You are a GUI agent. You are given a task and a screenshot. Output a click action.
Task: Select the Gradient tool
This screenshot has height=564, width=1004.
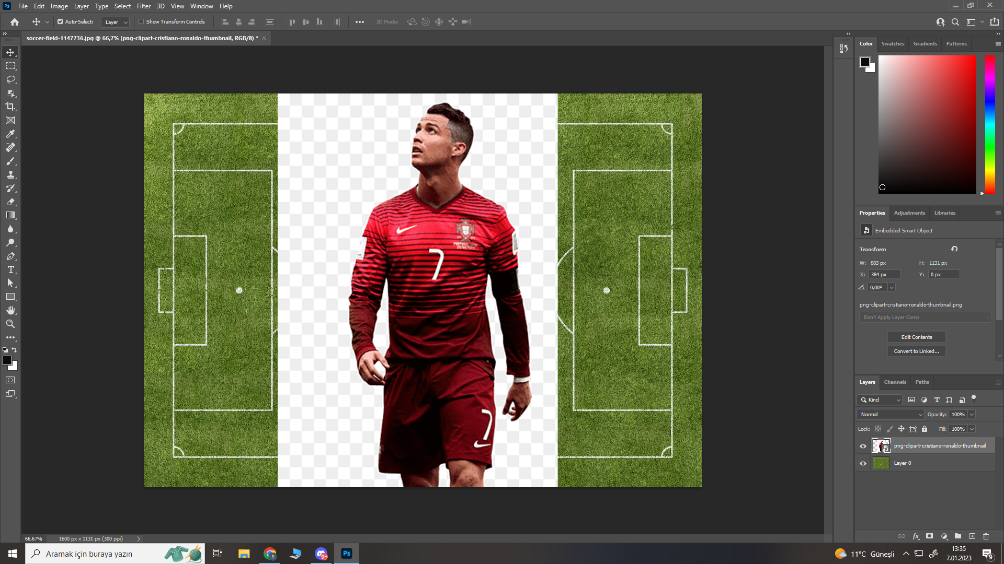point(10,215)
